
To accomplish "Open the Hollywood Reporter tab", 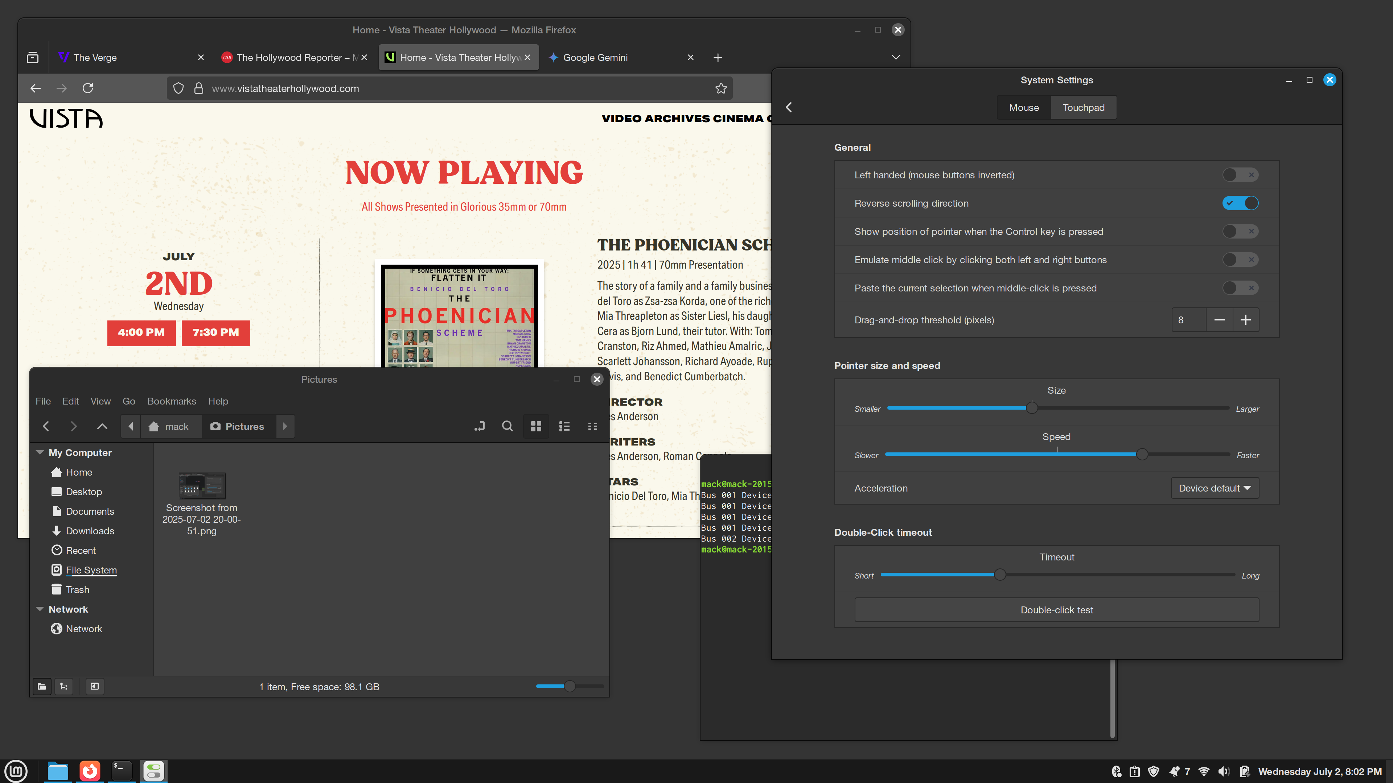I will pos(295,57).
